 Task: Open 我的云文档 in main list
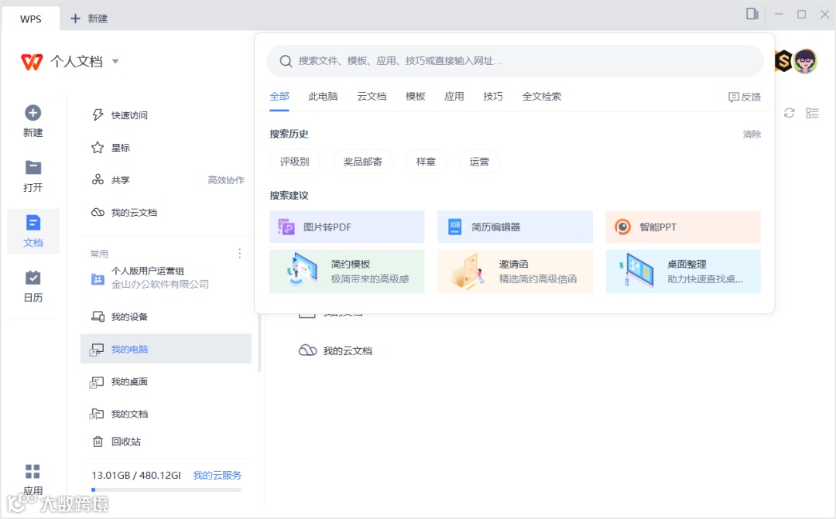coord(335,350)
